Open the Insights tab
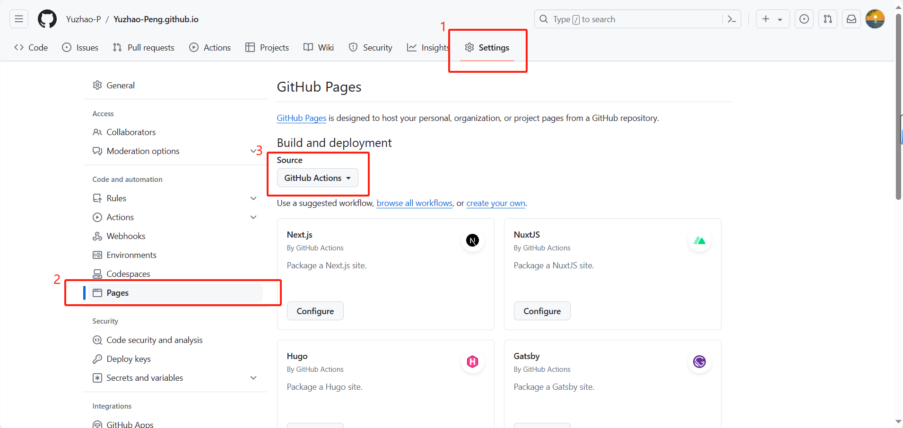 pos(428,48)
